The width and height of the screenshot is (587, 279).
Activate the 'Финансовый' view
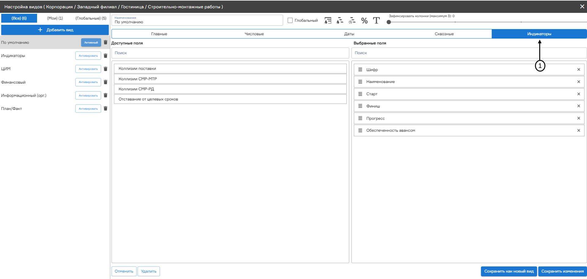click(88, 82)
